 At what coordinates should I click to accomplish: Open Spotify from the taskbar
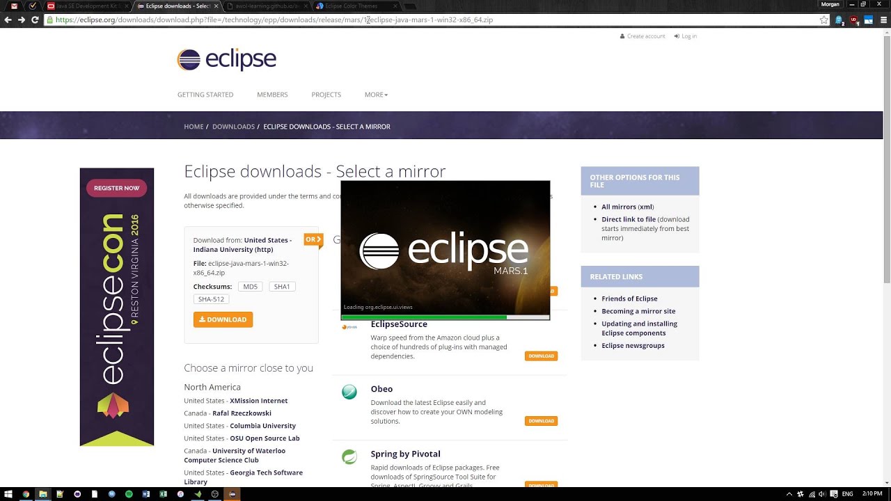coord(129,494)
